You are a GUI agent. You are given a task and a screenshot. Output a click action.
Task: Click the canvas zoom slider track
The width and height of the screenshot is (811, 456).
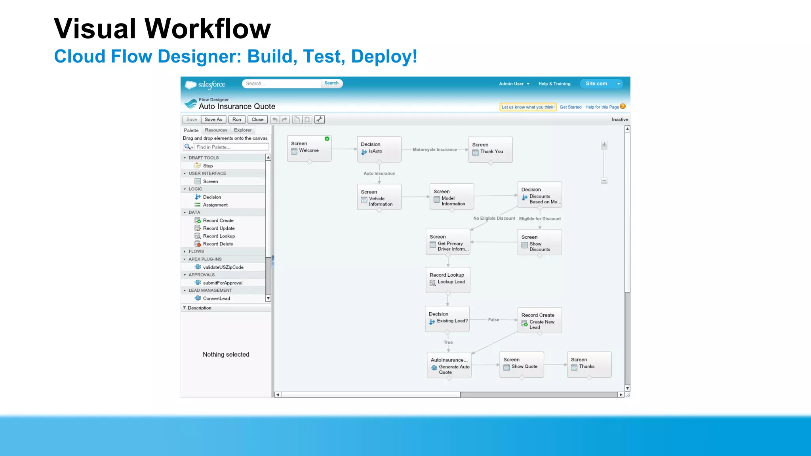[x=604, y=163]
